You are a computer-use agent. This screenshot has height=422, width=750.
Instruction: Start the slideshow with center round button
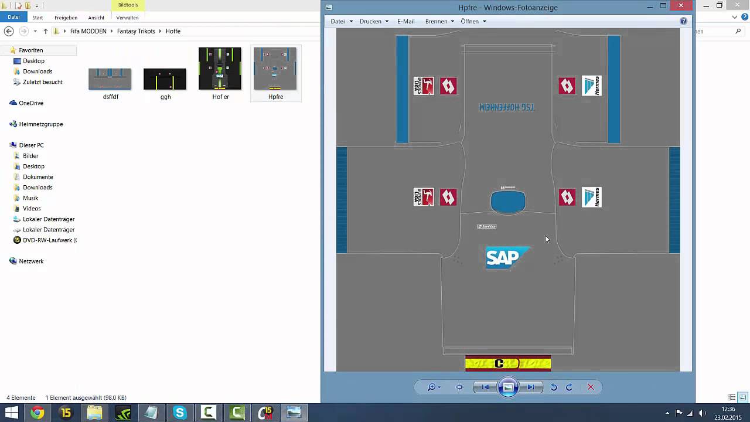pyautogui.click(x=508, y=387)
